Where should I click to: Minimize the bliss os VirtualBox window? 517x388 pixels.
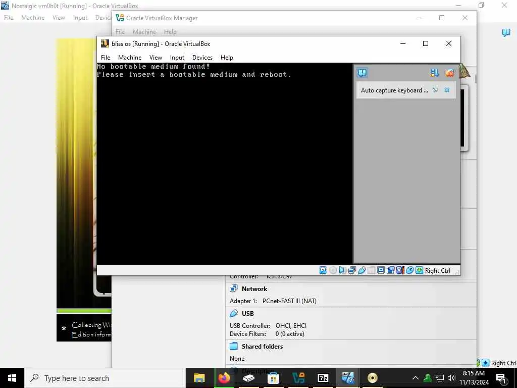(402, 43)
